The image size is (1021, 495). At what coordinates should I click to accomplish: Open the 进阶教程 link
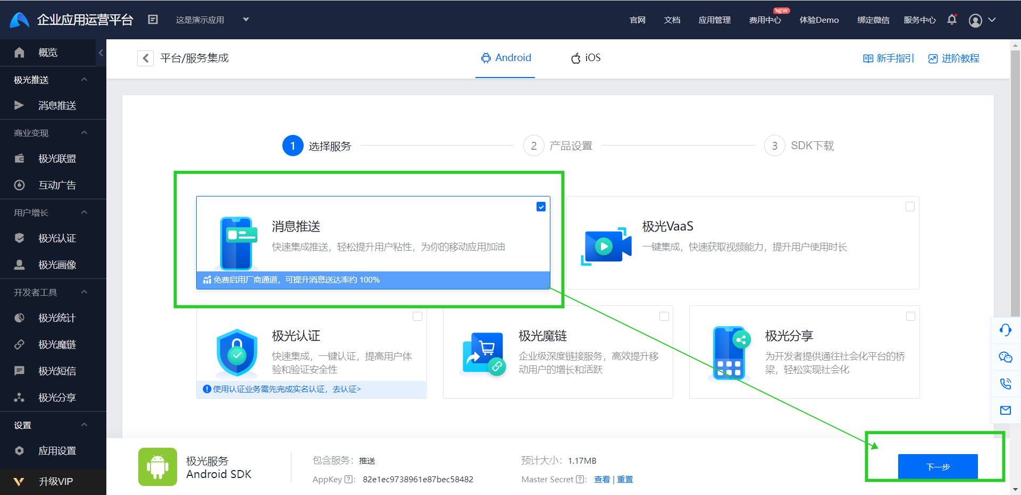coord(953,58)
